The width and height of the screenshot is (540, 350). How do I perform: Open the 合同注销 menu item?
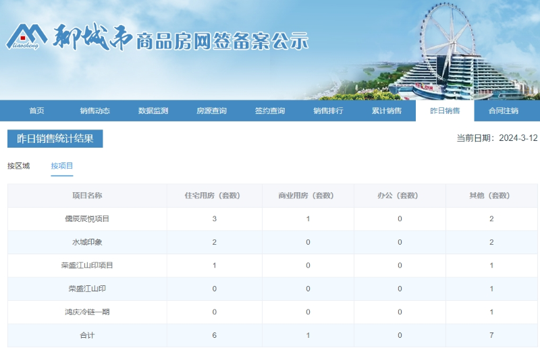pos(504,111)
